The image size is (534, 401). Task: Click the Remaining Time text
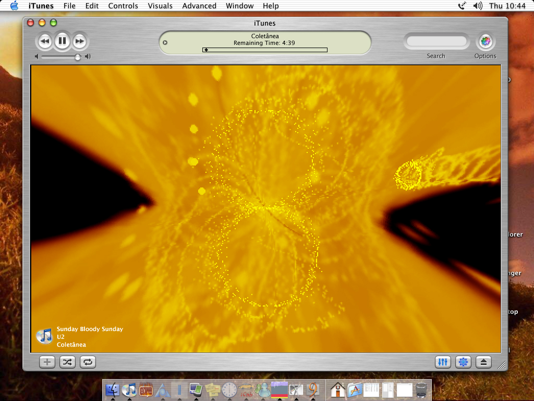[x=264, y=43]
